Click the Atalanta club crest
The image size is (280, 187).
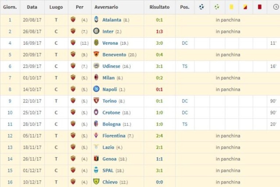(x=96, y=19)
